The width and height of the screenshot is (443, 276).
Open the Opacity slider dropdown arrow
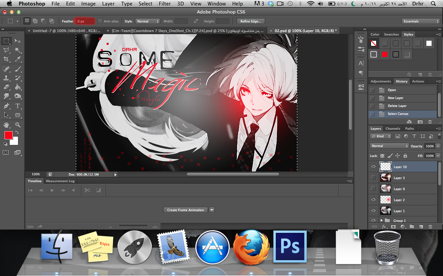click(438, 146)
